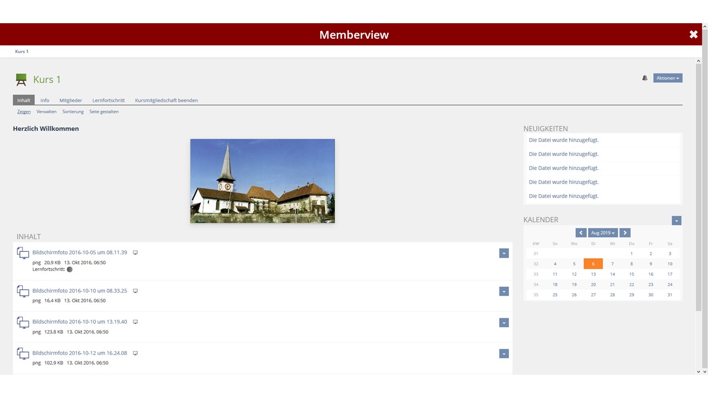The height and width of the screenshot is (398, 708).
Task: Select the highlighted calendar day 6
Action: 593,264
